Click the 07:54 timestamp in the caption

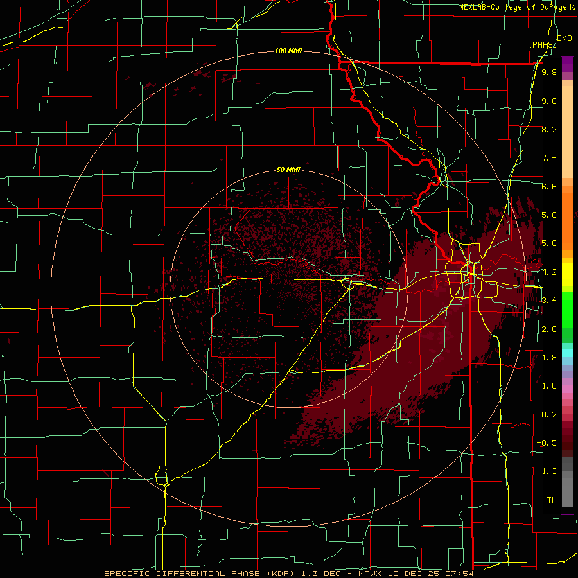pos(459,574)
